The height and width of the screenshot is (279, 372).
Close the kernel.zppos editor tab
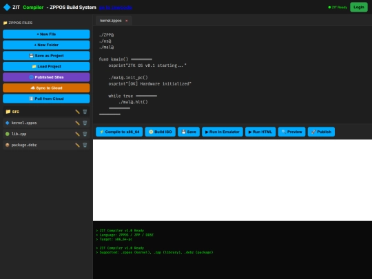(x=127, y=21)
